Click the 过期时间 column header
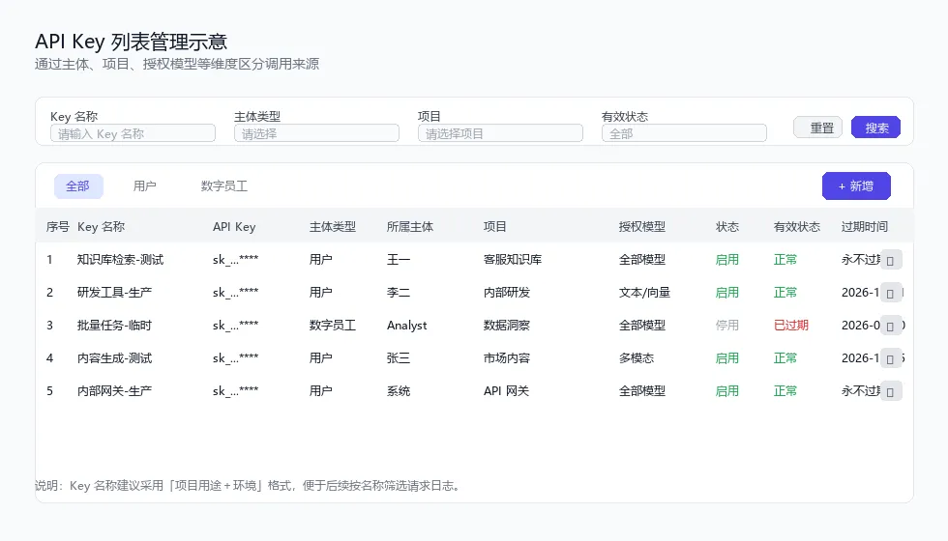The width and height of the screenshot is (948, 541). point(865,227)
